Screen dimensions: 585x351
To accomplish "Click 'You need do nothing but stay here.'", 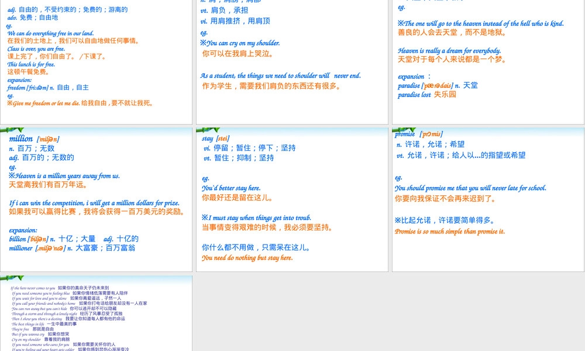I will tap(247, 258).
